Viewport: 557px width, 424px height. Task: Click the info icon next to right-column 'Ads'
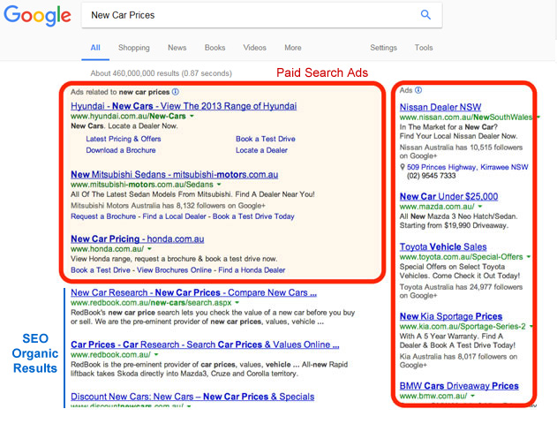(x=418, y=90)
